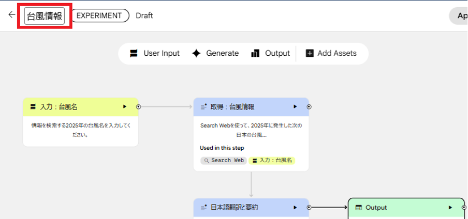Run the 取得：台風情報 node play icon

click(x=295, y=107)
